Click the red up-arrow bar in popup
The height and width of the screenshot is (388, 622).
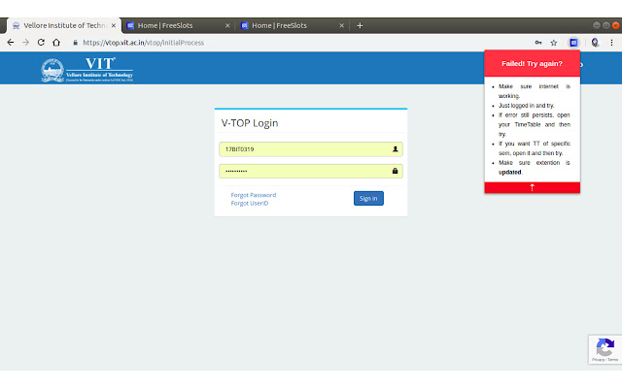click(x=532, y=187)
